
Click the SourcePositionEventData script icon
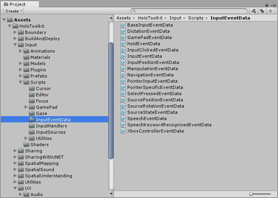(x=123, y=100)
